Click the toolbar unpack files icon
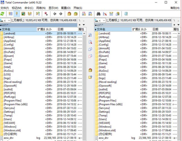 pyautogui.click(x=76, y=14)
